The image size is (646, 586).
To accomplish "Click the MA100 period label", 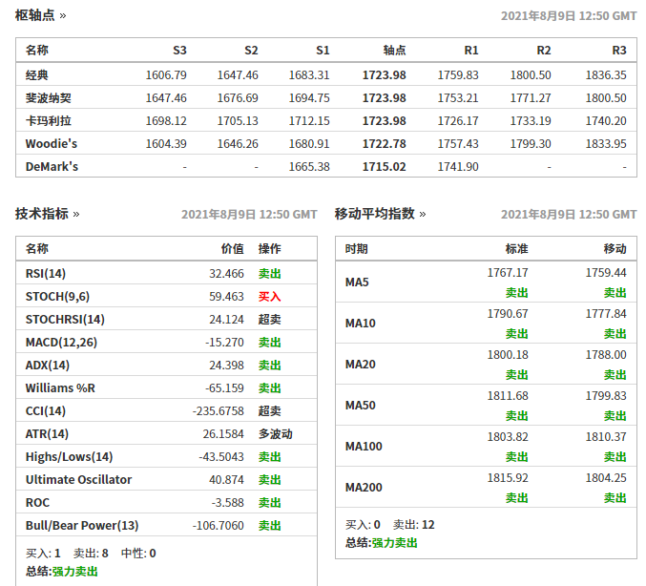I will click(364, 447).
